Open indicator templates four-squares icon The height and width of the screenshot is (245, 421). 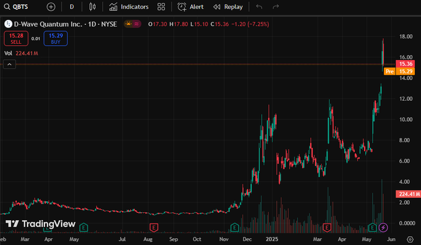click(161, 7)
